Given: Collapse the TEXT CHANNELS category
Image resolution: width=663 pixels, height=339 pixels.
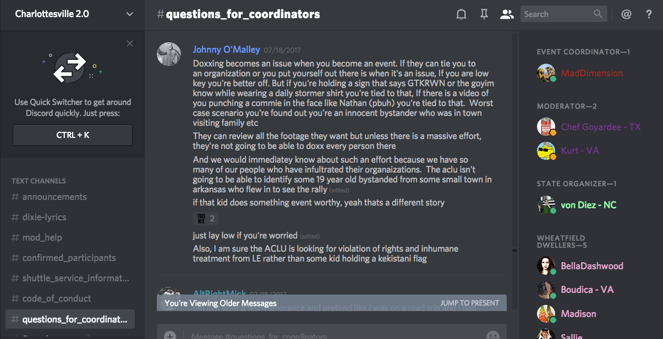Looking at the screenshot, I should point(39,181).
